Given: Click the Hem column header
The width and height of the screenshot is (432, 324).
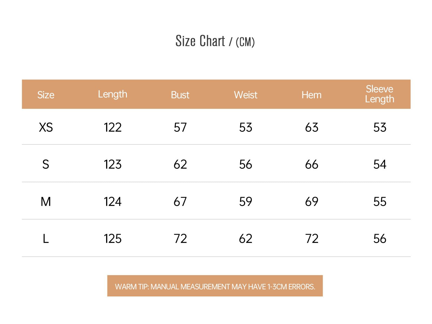Looking at the screenshot, I should point(311,95).
